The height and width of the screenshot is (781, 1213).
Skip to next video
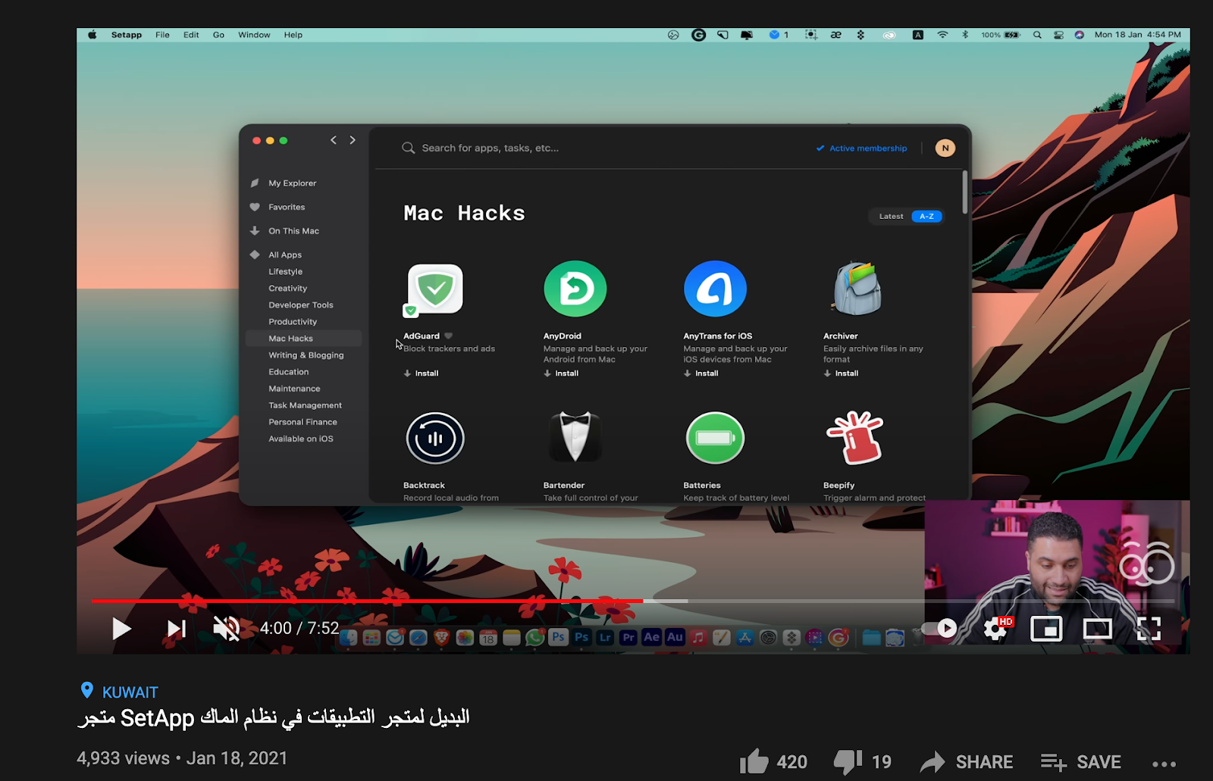tap(177, 629)
